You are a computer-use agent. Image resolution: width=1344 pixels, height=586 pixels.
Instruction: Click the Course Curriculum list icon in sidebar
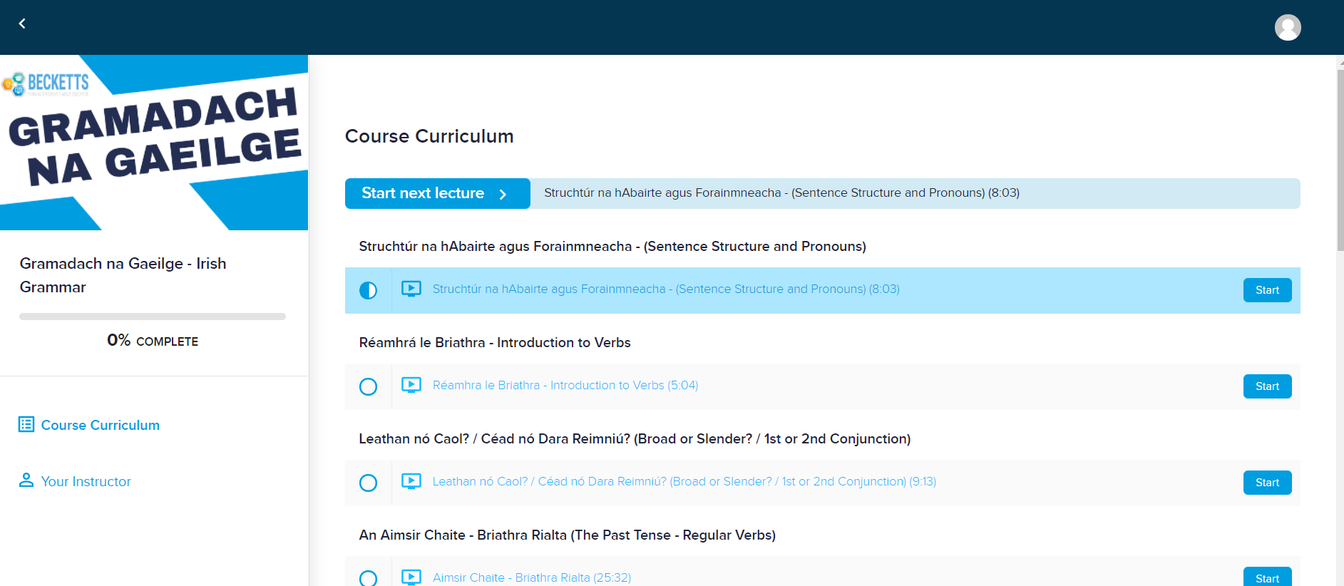[x=26, y=424]
